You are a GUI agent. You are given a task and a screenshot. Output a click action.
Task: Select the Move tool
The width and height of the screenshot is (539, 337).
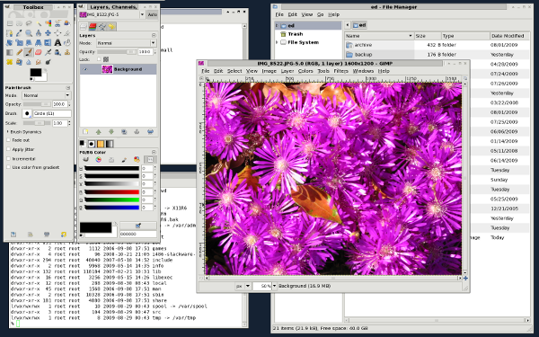tap(49, 33)
